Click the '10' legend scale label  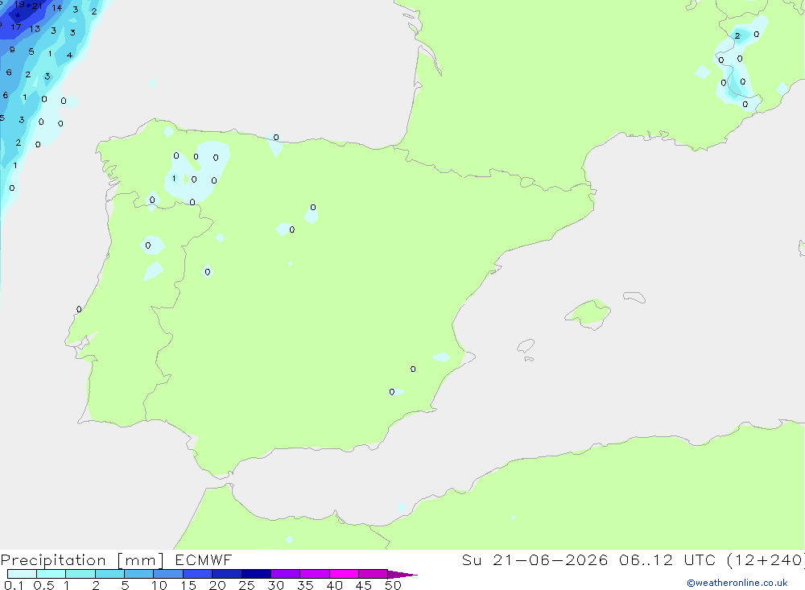(x=159, y=585)
